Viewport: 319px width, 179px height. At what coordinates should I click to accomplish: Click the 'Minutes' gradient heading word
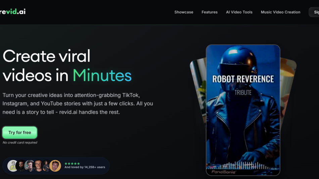click(x=102, y=75)
